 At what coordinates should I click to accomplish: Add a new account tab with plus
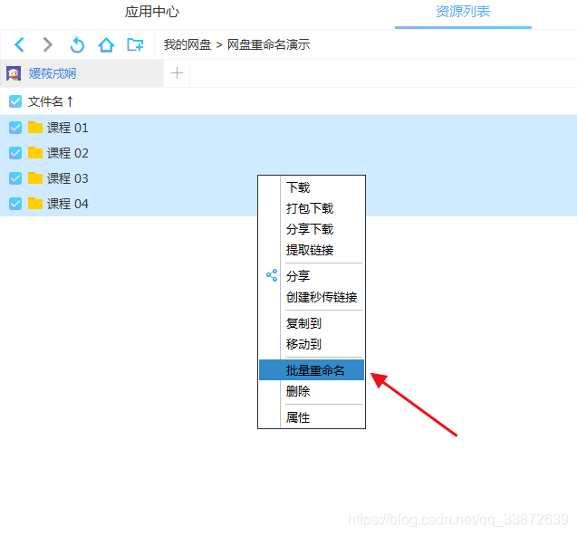click(177, 73)
